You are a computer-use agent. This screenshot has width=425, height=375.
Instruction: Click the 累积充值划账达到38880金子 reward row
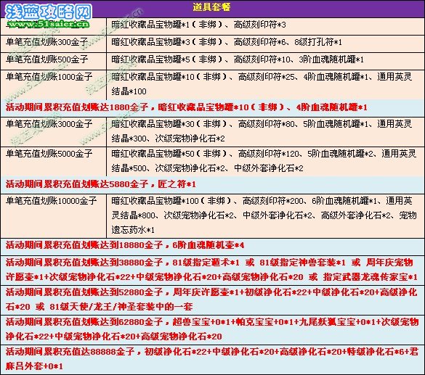tap(212, 270)
